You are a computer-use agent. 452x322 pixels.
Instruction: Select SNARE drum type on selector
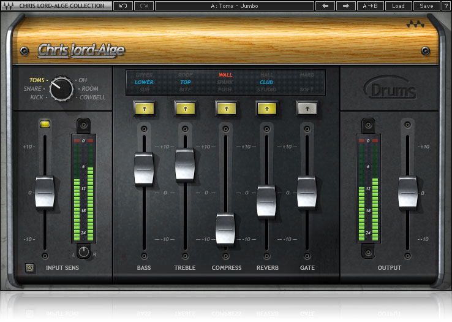click(32, 89)
